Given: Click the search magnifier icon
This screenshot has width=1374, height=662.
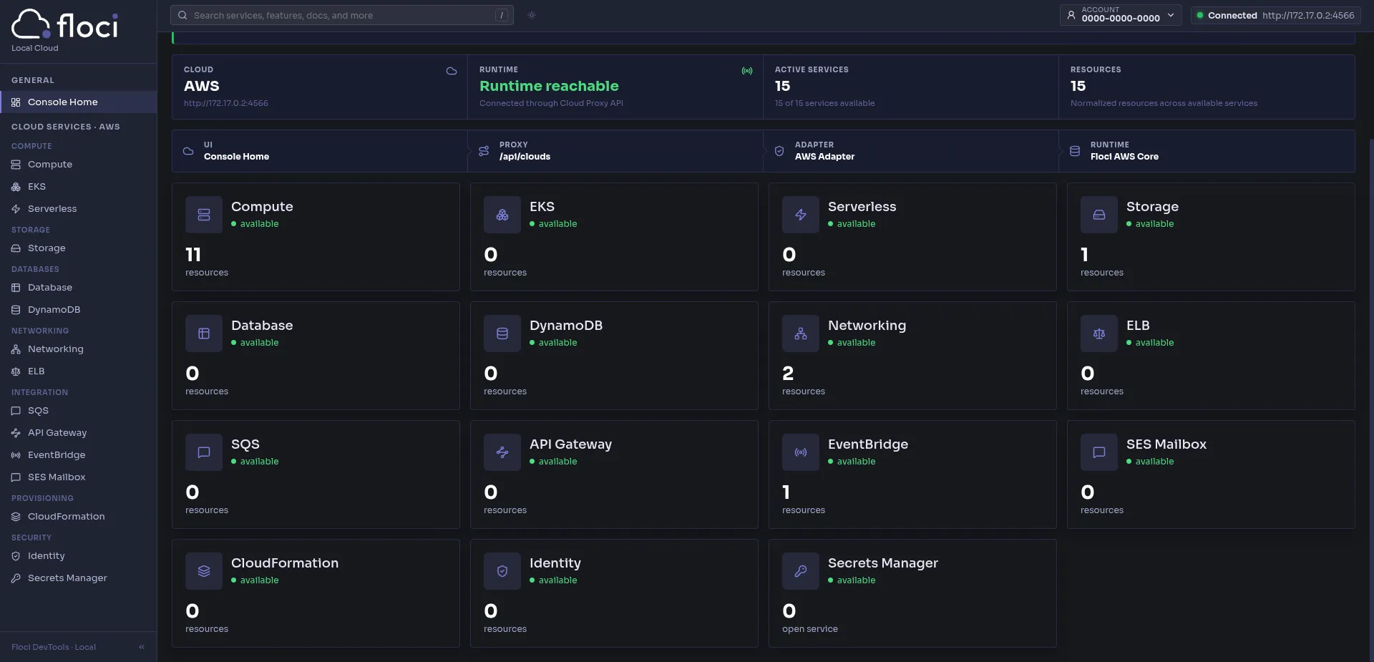Looking at the screenshot, I should coord(182,15).
